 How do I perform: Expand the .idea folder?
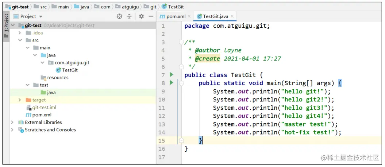(x=20, y=33)
